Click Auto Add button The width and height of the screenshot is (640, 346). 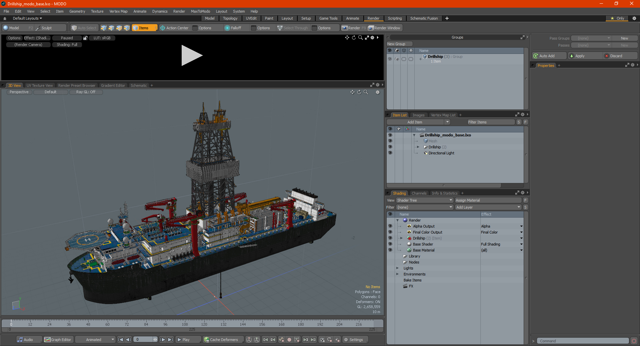click(549, 56)
